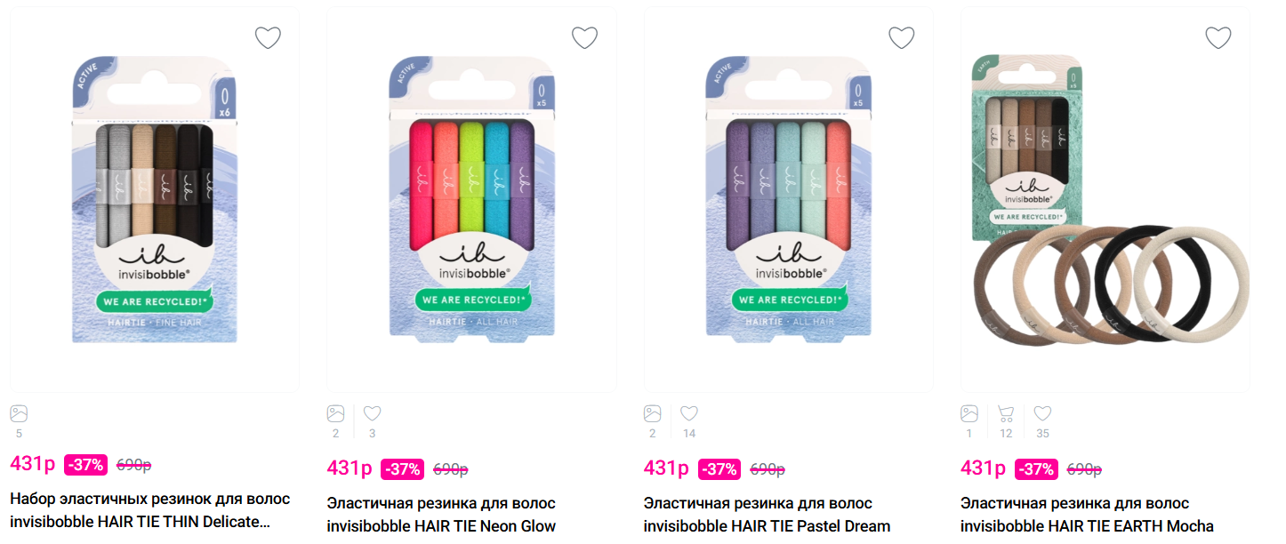Click the cart icon showing 12 purchases
Screen dimensions: 1286x544
pyautogui.click(x=1006, y=413)
